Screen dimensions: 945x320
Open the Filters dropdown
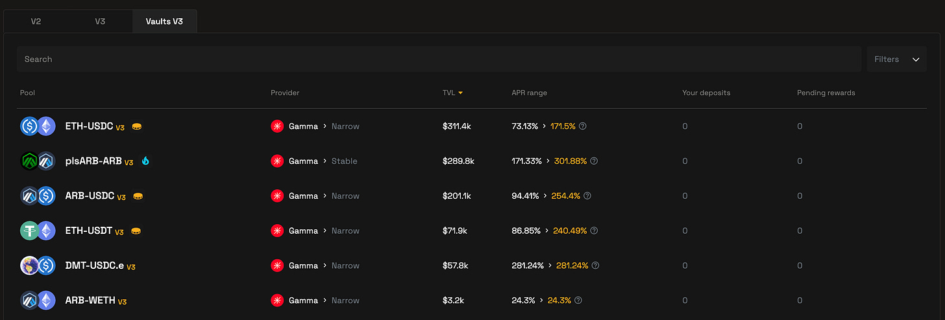click(x=897, y=59)
